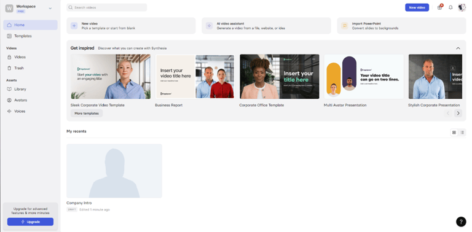Viewport: 472px width, 232px height.
Task: Click the Import PowerPoint card
Action: tap(401, 26)
